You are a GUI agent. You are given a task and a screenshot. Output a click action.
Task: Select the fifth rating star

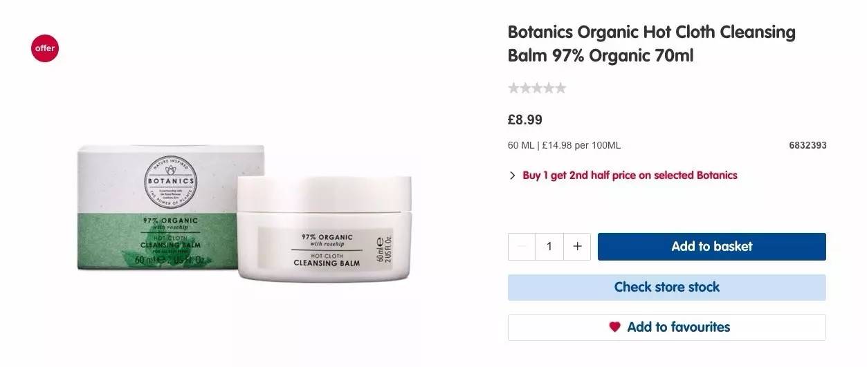click(560, 88)
